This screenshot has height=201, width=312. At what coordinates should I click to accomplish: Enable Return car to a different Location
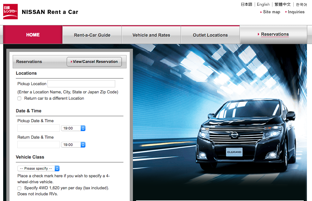19,98
